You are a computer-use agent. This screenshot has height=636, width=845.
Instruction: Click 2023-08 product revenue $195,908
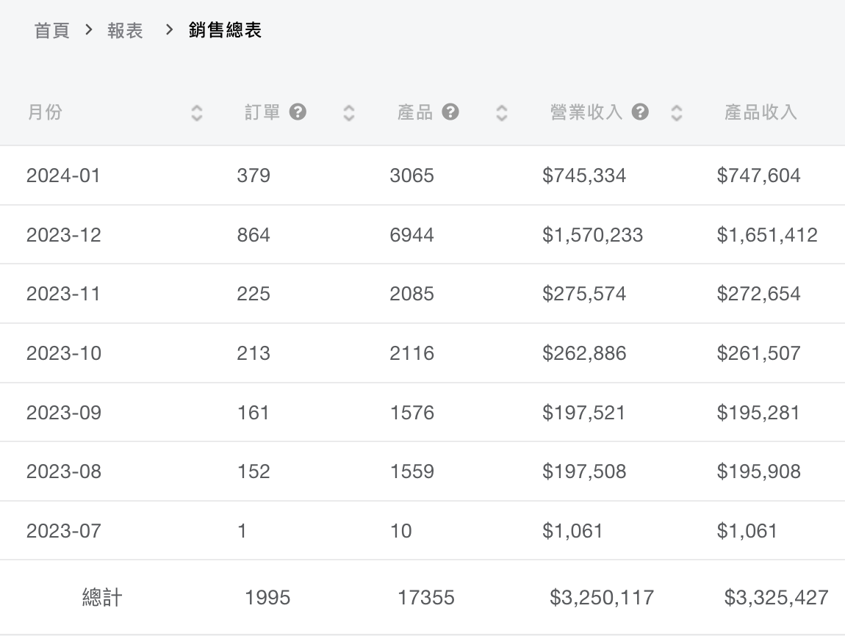(758, 471)
